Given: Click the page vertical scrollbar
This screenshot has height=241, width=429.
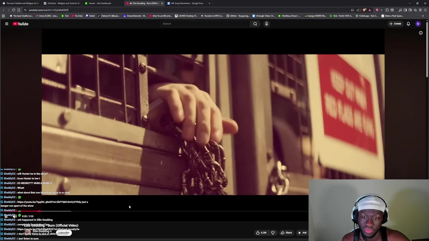Looking at the screenshot, I should tap(427, 49).
